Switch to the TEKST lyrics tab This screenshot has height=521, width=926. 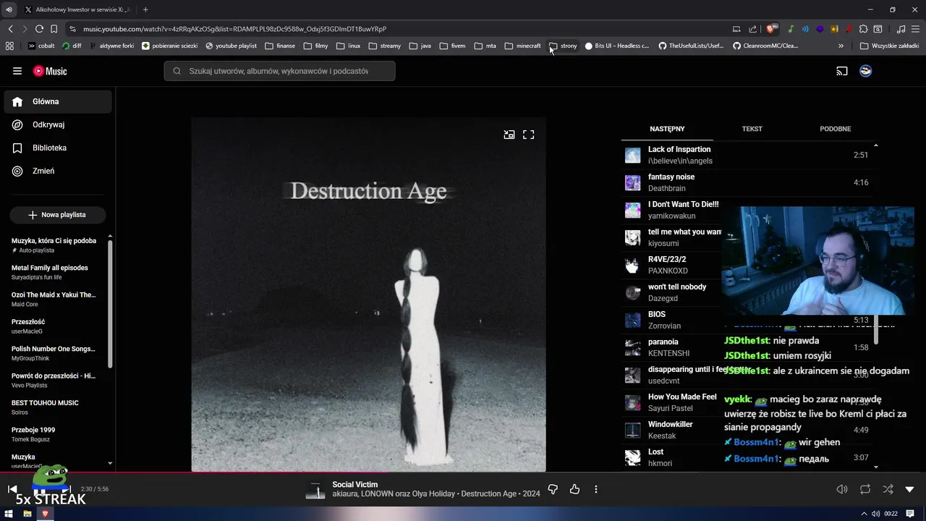tap(752, 129)
